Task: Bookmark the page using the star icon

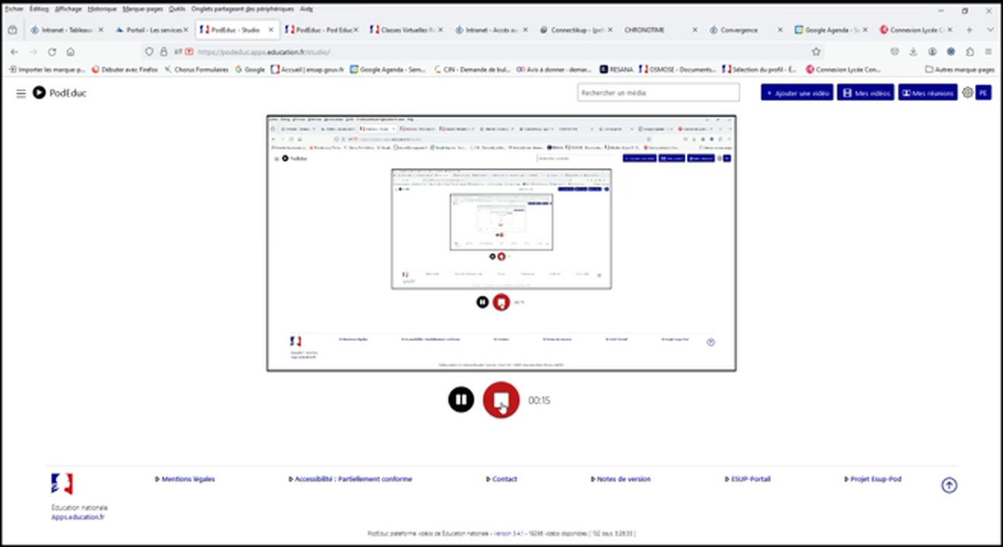Action: pos(815,52)
